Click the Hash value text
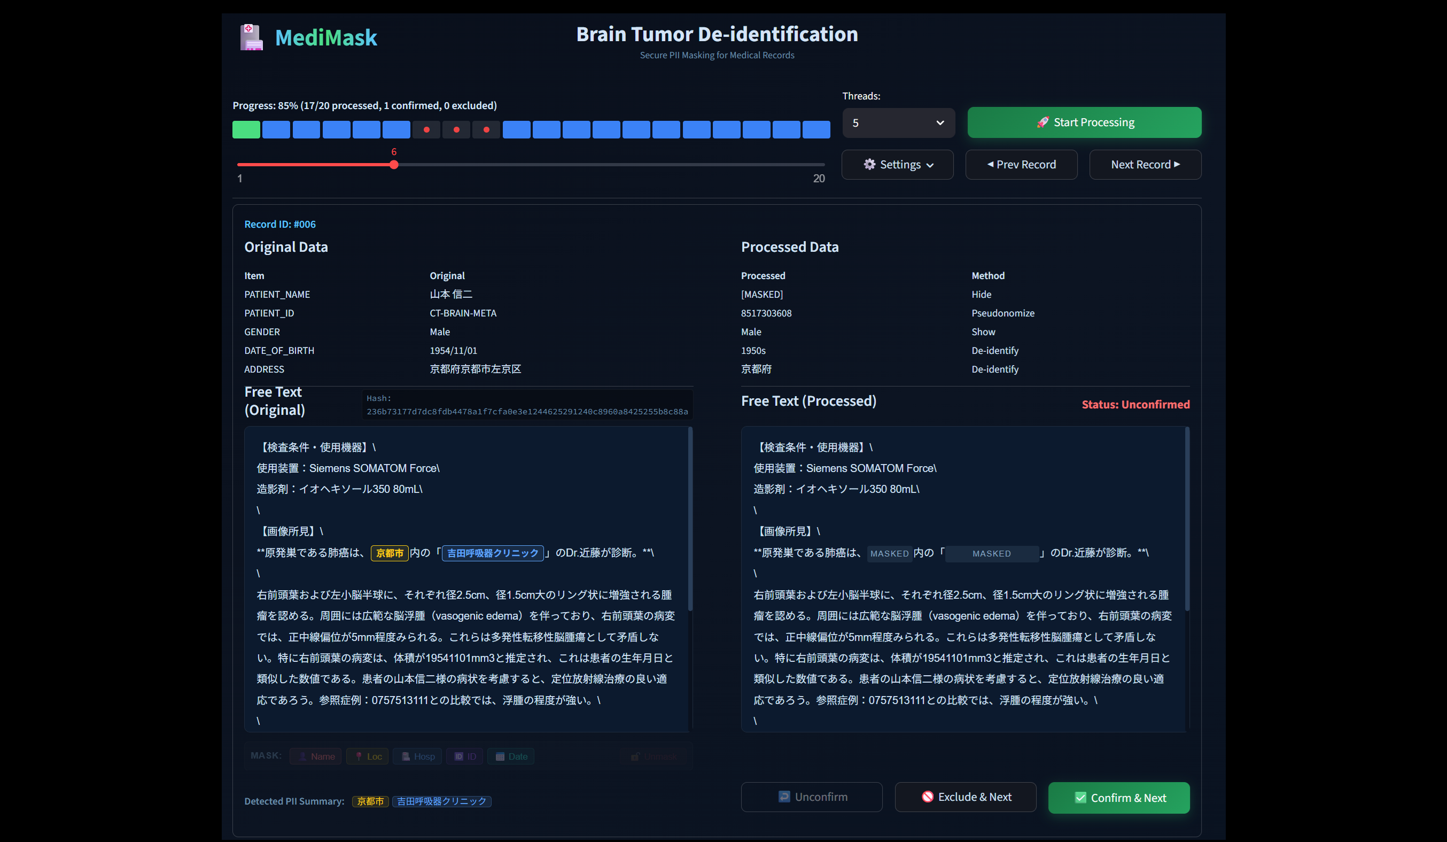 (x=527, y=411)
